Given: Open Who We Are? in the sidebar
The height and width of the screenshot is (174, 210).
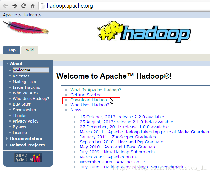Looking at the screenshot, I should tap(26, 93).
